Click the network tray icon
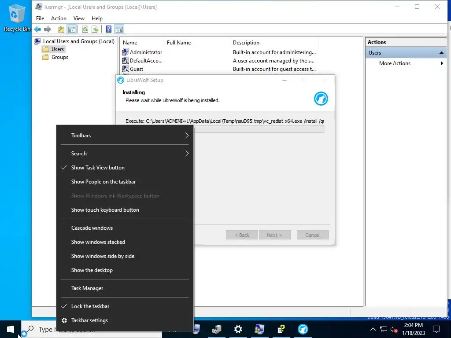This screenshot has height=338, width=451. (x=384, y=329)
